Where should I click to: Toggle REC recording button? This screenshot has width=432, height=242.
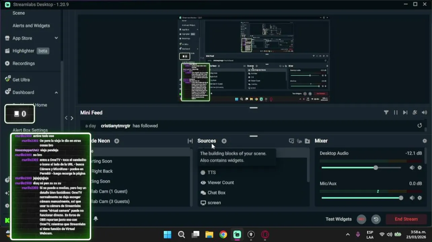coord(361,219)
